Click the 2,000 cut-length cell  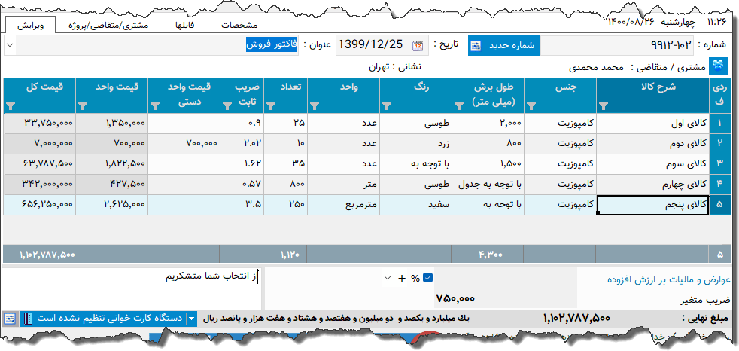pos(488,124)
